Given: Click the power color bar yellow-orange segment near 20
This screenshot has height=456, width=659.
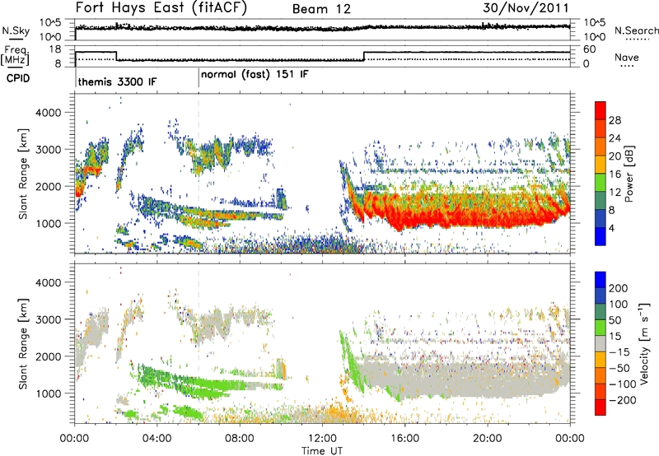Looking at the screenshot, I should point(601,164).
